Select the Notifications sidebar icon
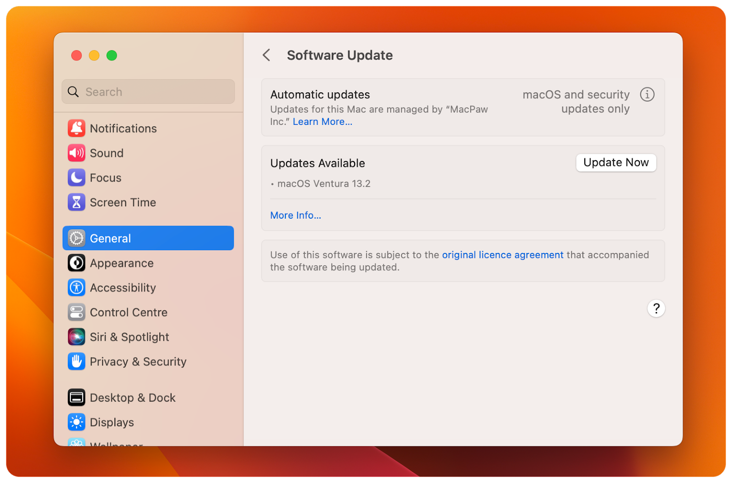This screenshot has height=483, width=732. [76, 129]
